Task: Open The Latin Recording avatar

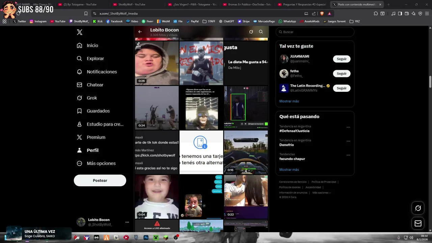Action: (284, 88)
